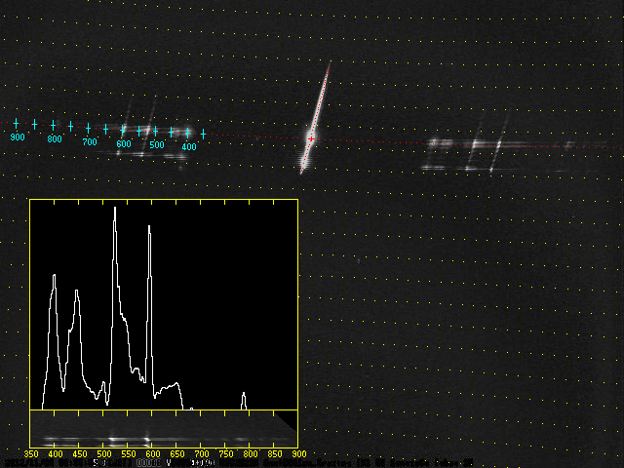Click the yellow '850' axis label
Viewport: 624px width, 468px height.
click(x=275, y=454)
